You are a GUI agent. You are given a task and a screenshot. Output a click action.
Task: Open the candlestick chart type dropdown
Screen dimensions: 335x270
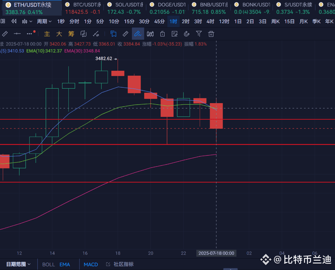27,21
